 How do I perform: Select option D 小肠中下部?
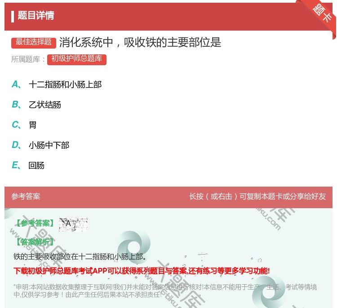(40, 145)
